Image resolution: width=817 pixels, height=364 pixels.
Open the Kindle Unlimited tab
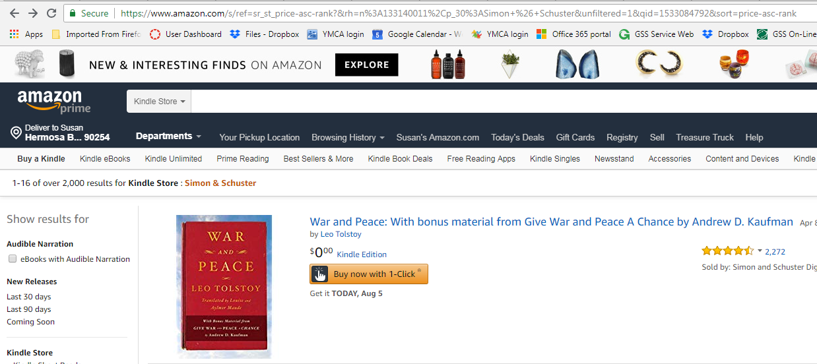tap(173, 159)
